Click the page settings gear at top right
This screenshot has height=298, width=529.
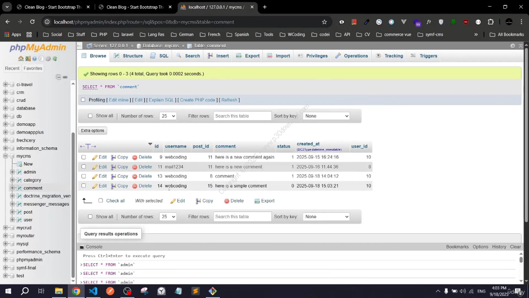tap(513, 46)
